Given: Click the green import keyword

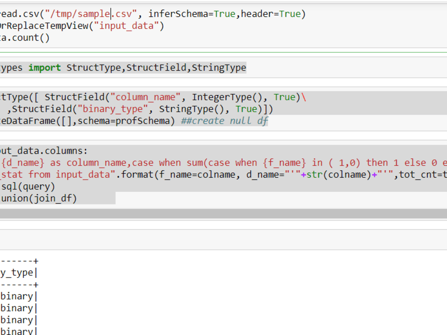Looking at the screenshot, I should point(44,68).
